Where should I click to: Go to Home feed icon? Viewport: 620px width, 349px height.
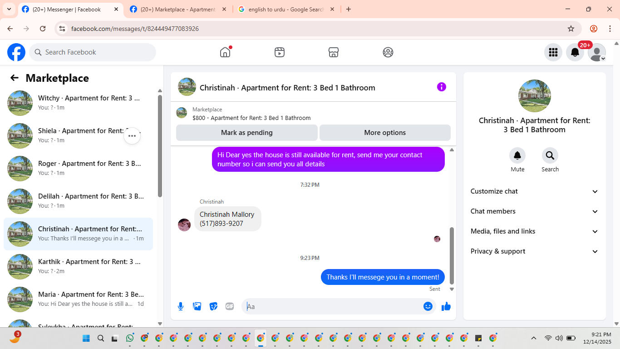[x=225, y=52]
